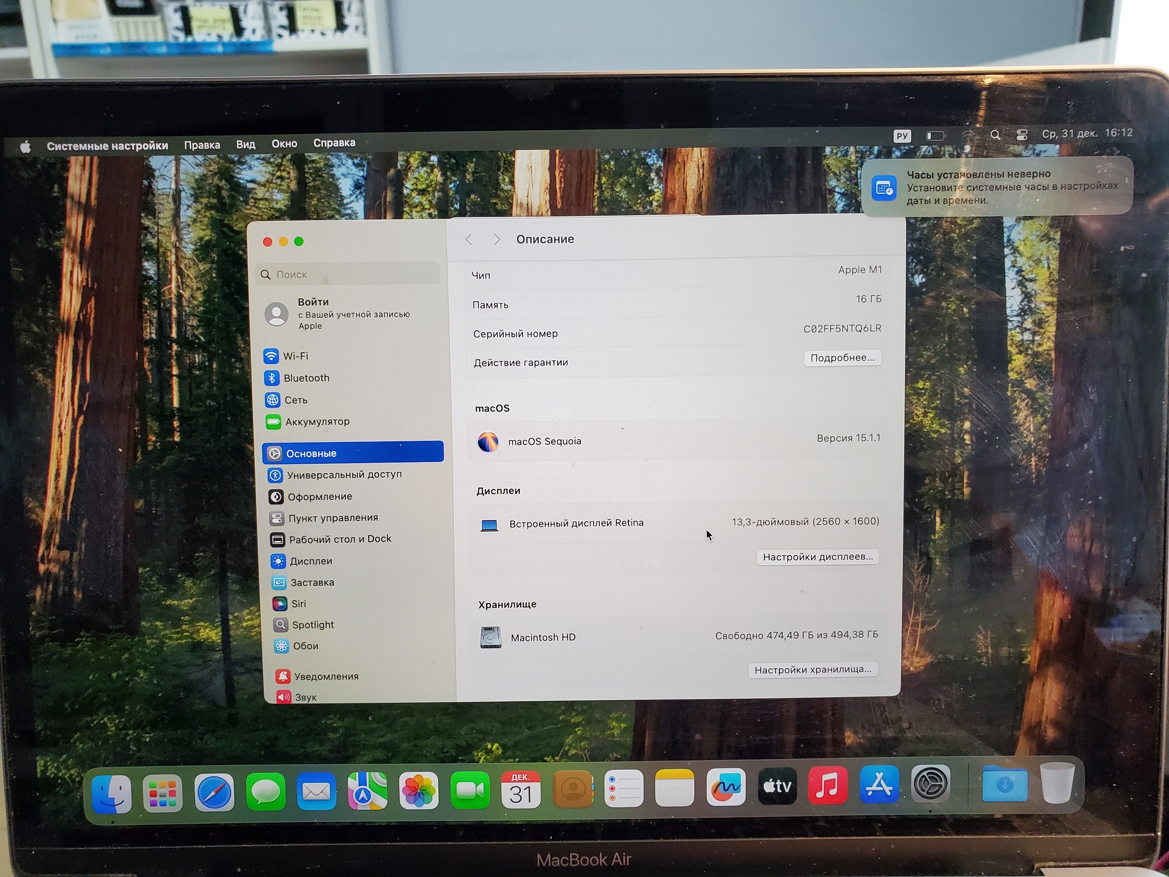1169x877 pixels.
Task: Click the Apple M1 chip value
Action: tap(860, 270)
